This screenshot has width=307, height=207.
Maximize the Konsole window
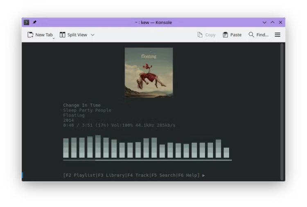click(273, 22)
